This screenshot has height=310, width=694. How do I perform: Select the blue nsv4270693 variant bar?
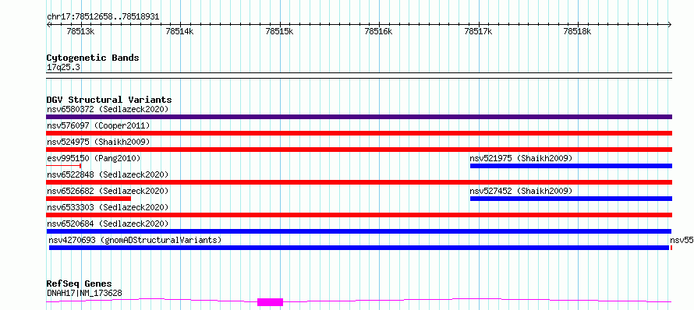click(x=359, y=248)
